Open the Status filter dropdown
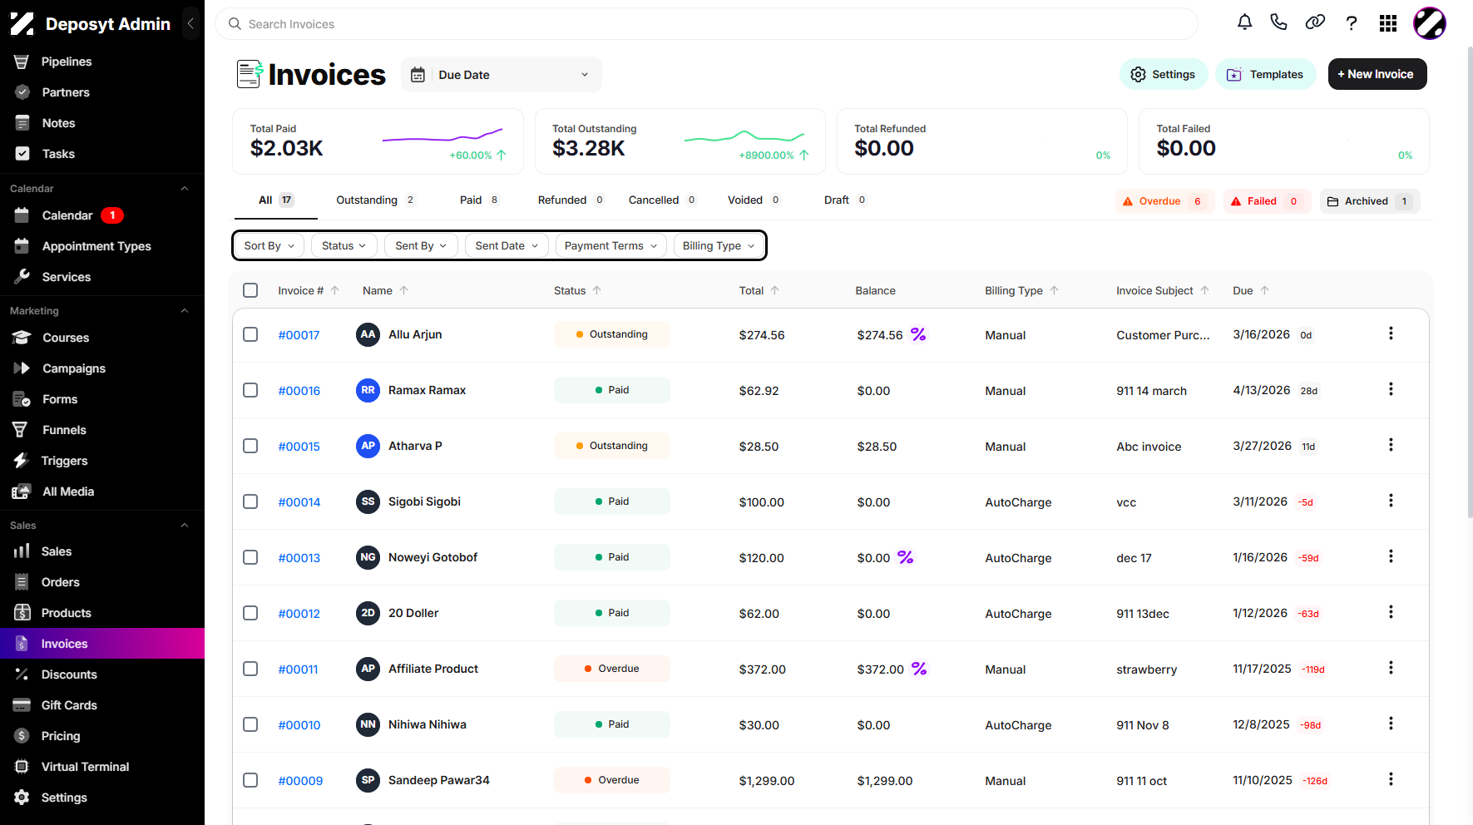This screenshot has width=1473, height=825. click(344, 245)
